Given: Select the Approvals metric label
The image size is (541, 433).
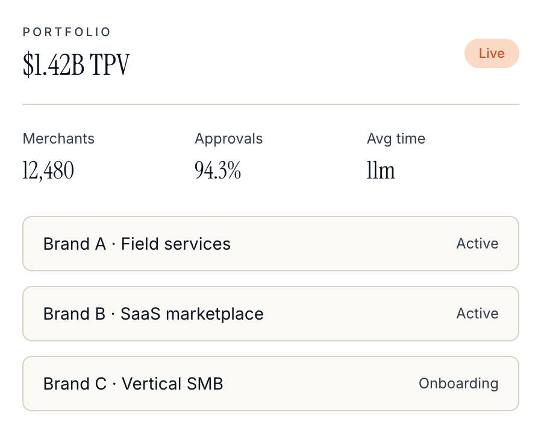Looking at the screenshot, I should point(229,139).
